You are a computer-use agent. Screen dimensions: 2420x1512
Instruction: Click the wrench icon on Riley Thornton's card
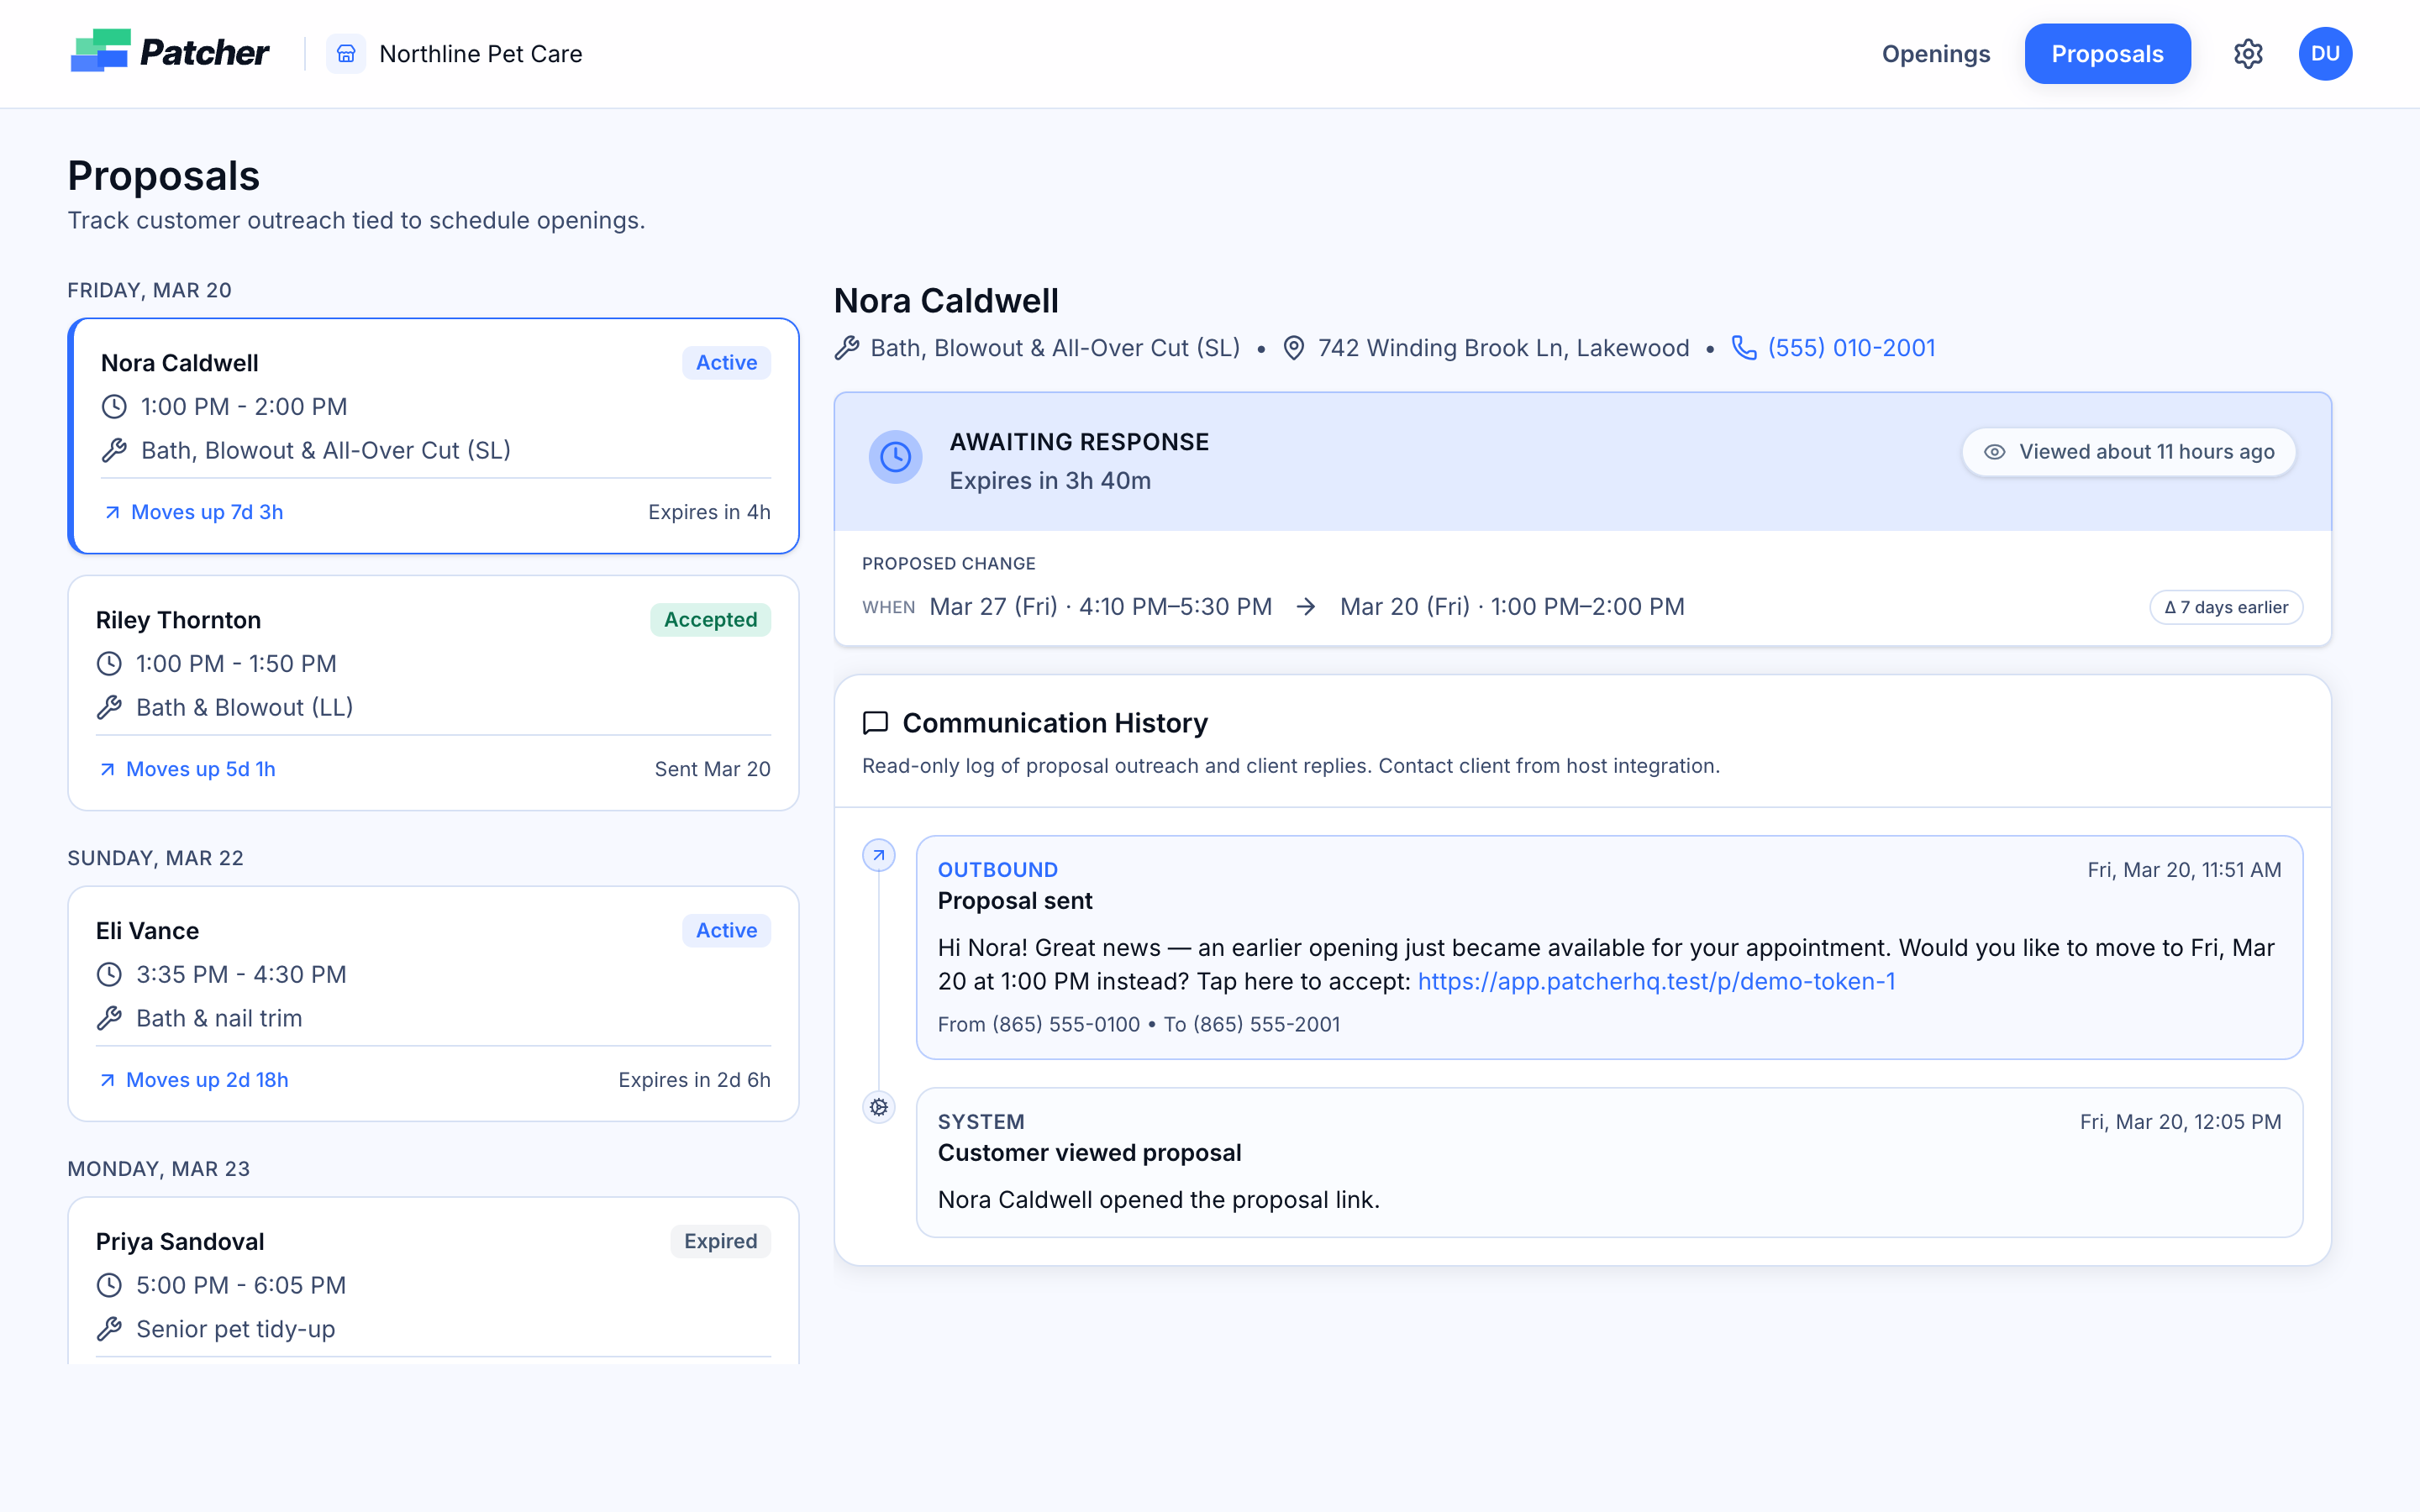pos(111,707)
